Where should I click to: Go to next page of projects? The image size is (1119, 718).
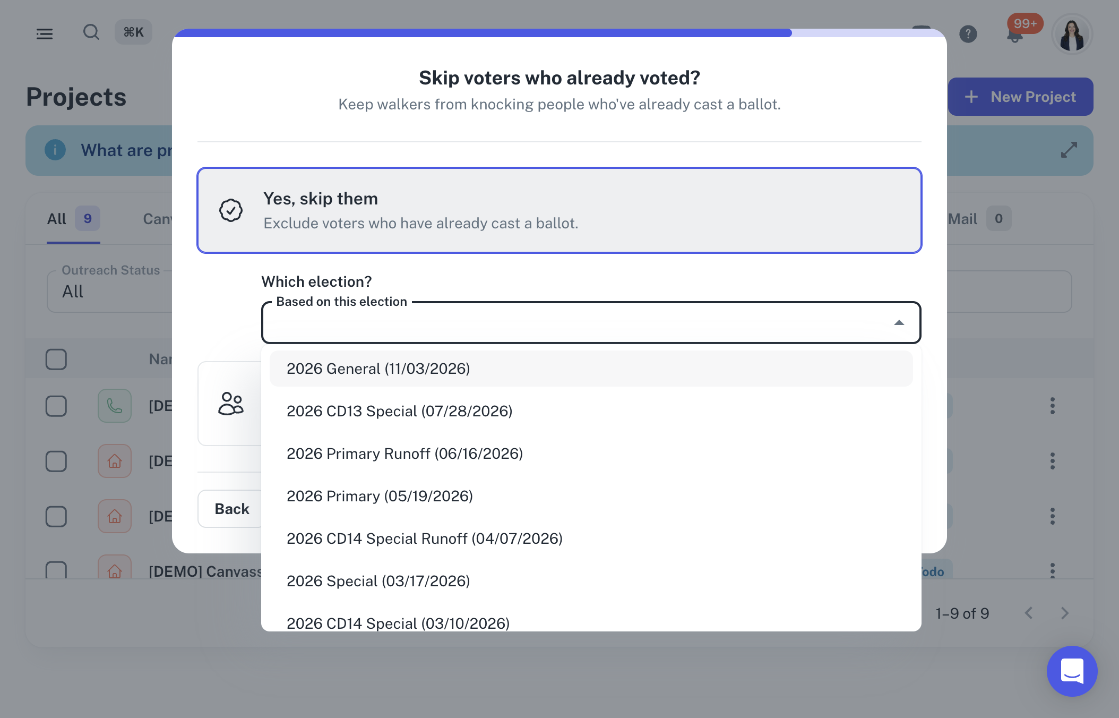point(1065,613)
